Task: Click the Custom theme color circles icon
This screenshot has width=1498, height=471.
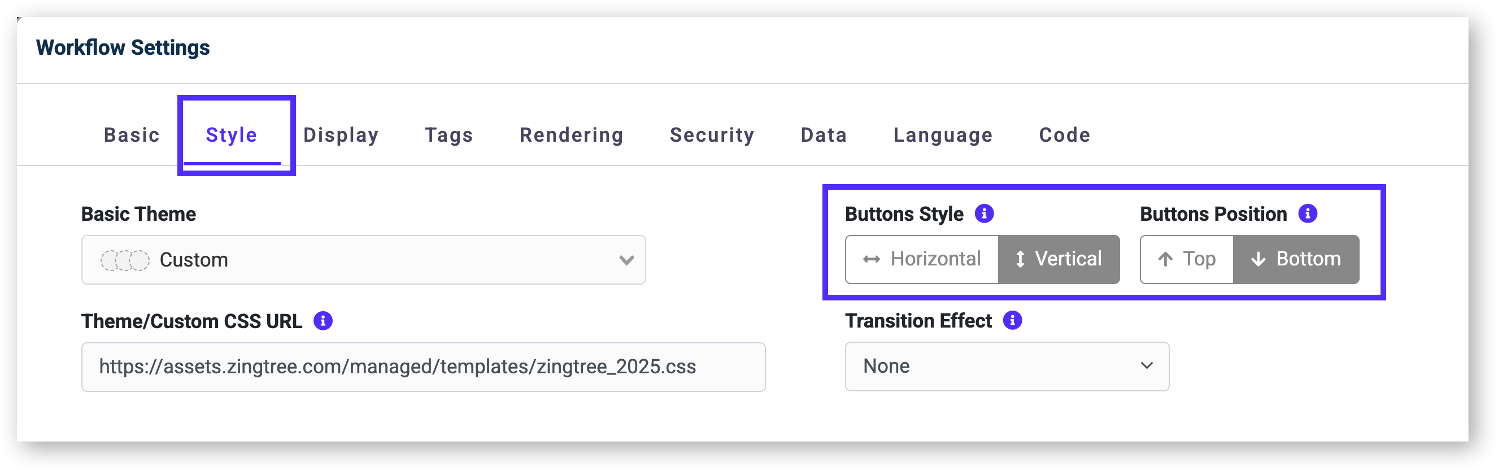Action: (124, 260)
